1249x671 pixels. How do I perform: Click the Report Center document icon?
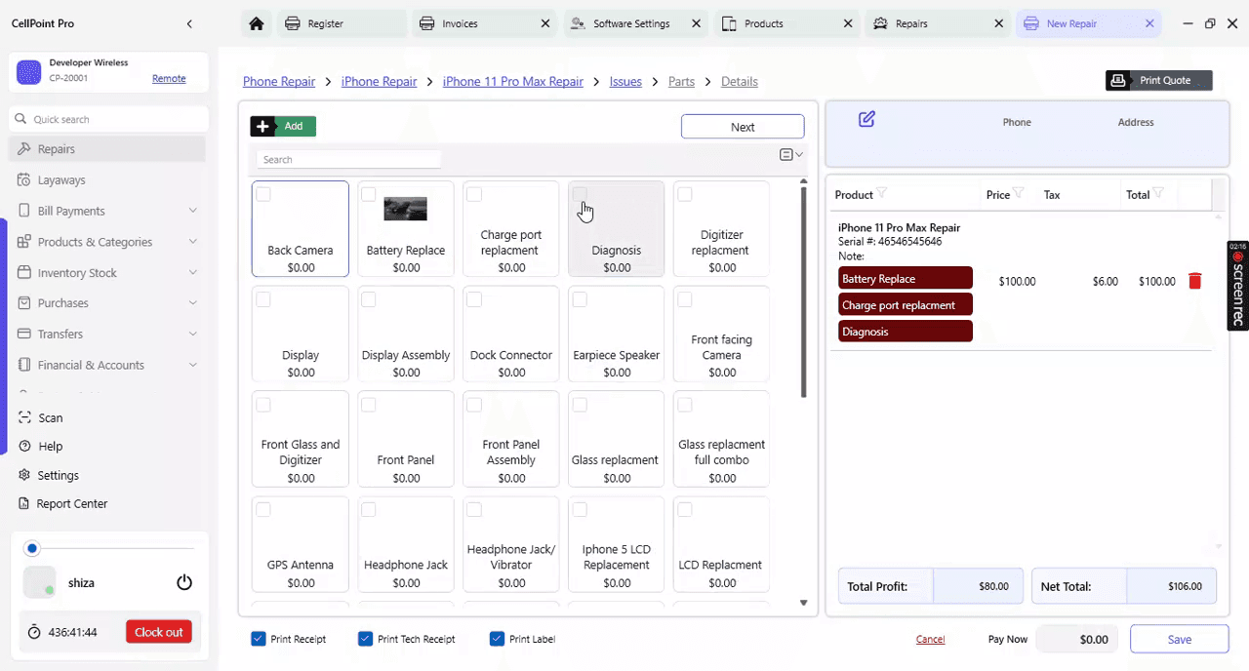pos(24,503)
